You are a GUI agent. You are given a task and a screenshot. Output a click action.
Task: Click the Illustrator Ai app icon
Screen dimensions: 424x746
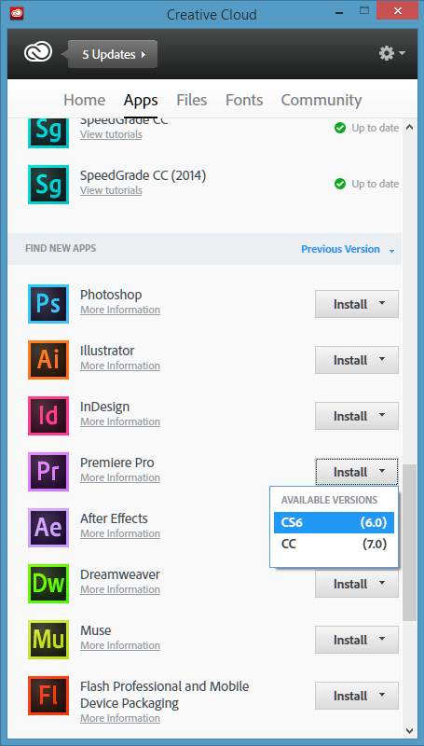(x=48, y=360)
